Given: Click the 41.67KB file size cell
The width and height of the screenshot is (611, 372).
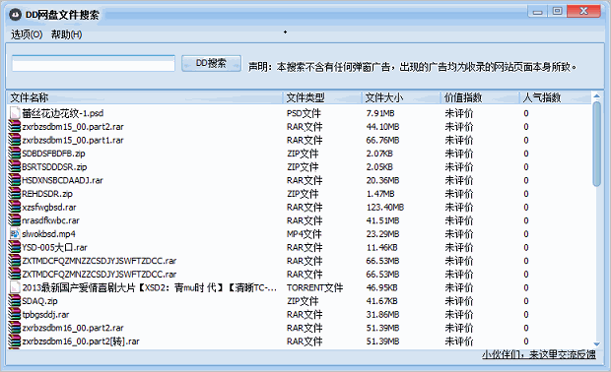Looking at the screenshot, I should click(x=382, y=301).
